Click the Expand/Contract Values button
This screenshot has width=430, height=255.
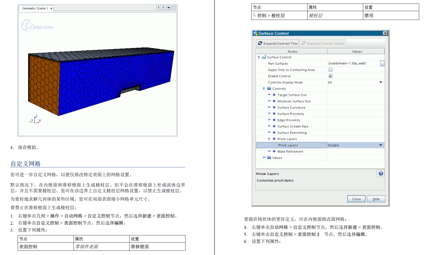tap(323, 43)
